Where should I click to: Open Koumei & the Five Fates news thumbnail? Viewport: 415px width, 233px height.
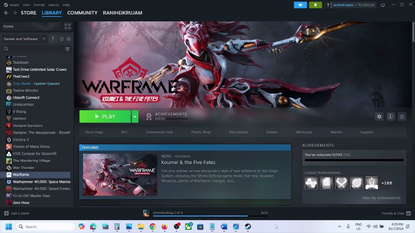(x=120, y=175)
